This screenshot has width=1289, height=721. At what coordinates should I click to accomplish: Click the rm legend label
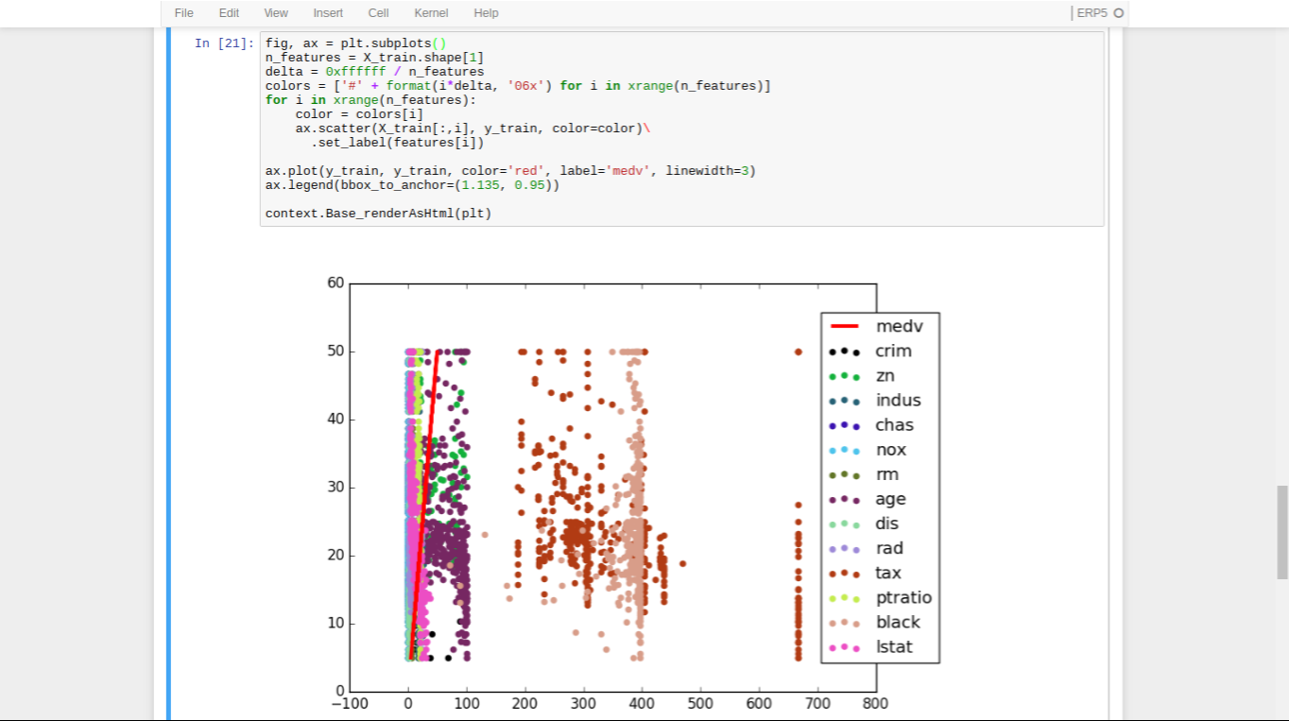[x=886, y=474]
